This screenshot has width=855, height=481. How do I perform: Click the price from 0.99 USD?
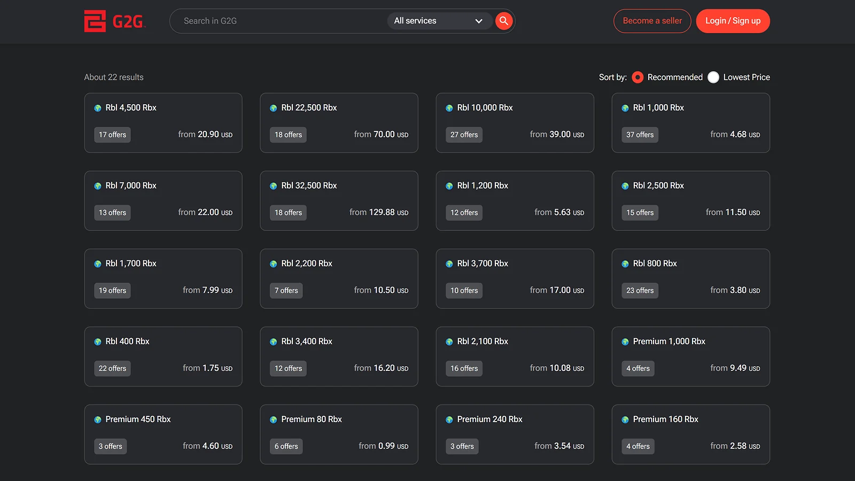[x=384, y=446]
